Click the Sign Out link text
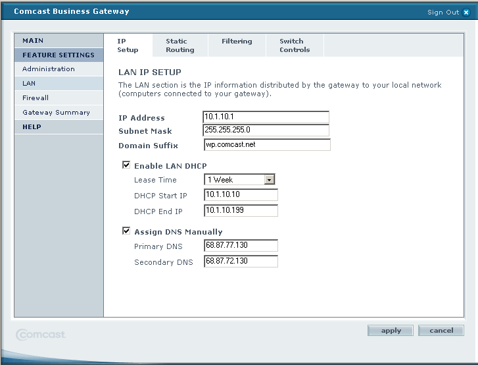The image size is (478, 365). point(443,13)
